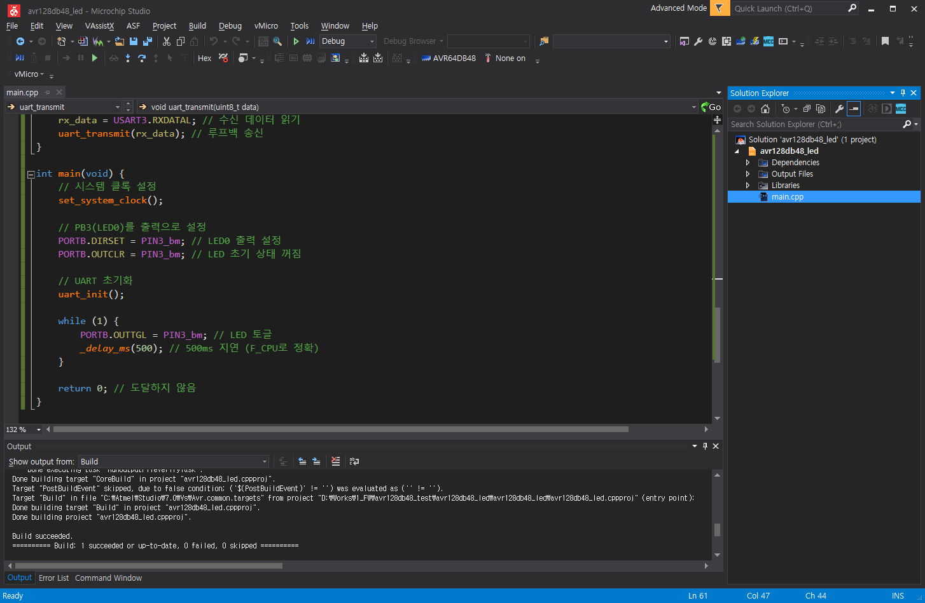Click the Save All toolbar icon
This screenshot has height=603, width=925.
(148, 41)
